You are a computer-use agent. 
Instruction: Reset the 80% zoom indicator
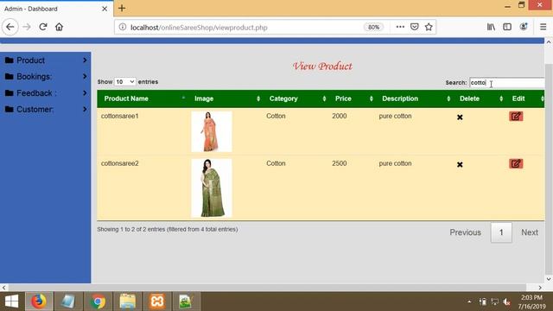coord(373,27)
